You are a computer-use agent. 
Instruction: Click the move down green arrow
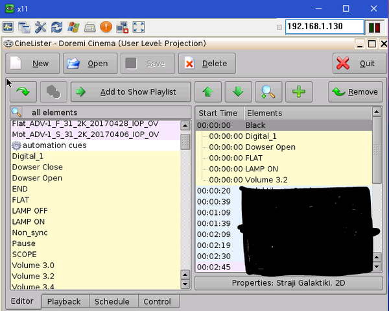coord(238,92)
